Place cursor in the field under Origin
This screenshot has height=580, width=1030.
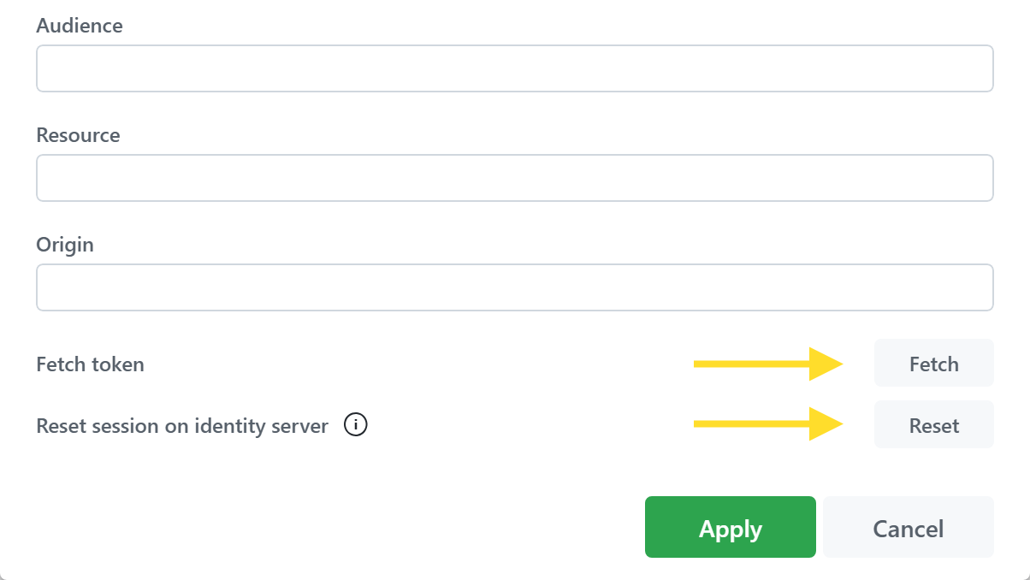pos(514,287)
